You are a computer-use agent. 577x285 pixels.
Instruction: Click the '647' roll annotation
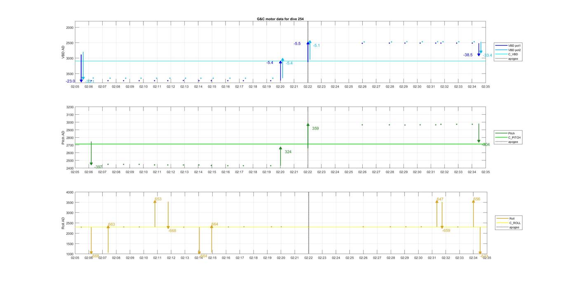440,199
